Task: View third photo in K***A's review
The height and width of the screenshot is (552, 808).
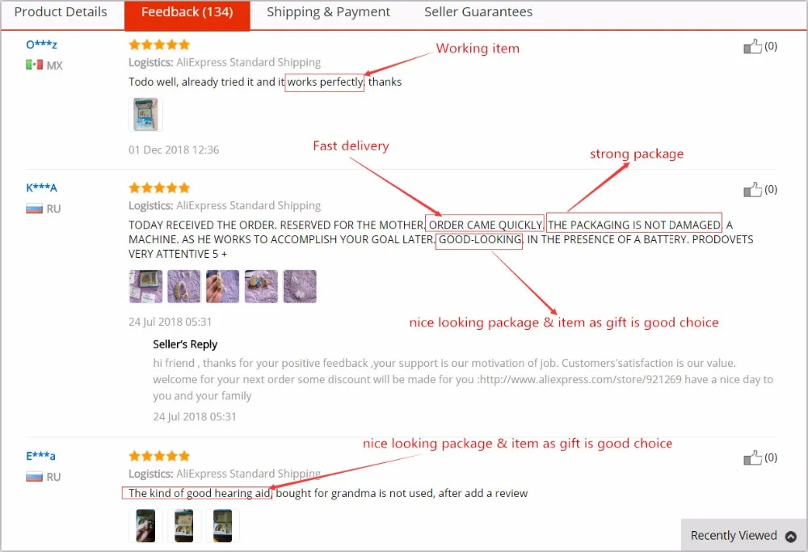Action: 223,286
